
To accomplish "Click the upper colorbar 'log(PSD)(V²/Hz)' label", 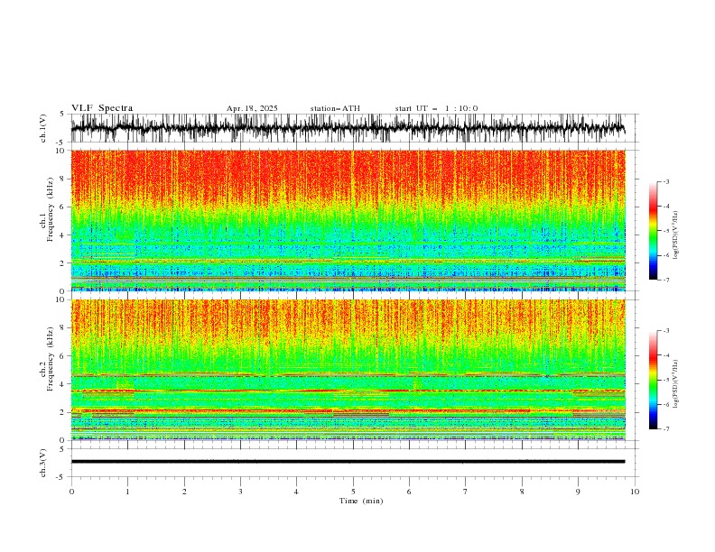I will click(675, 235).
